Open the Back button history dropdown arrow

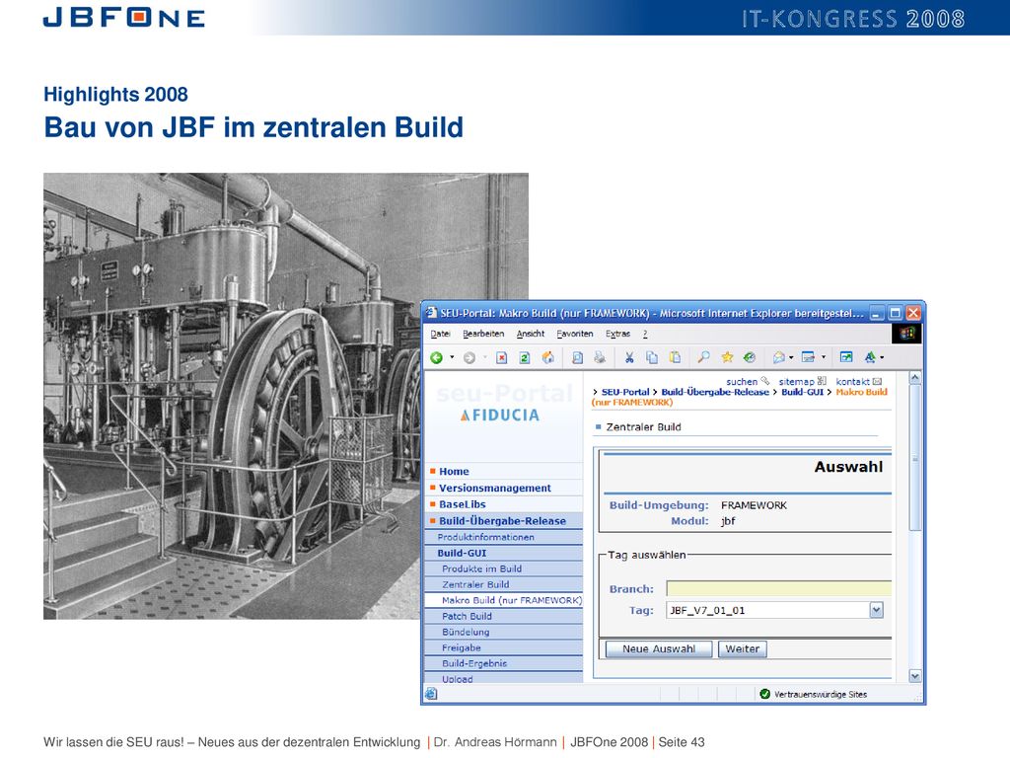point(452,357)
